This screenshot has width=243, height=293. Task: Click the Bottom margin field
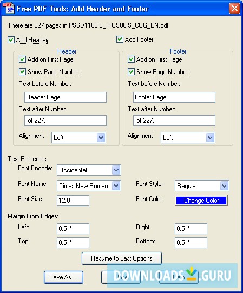tap(191, 243)
